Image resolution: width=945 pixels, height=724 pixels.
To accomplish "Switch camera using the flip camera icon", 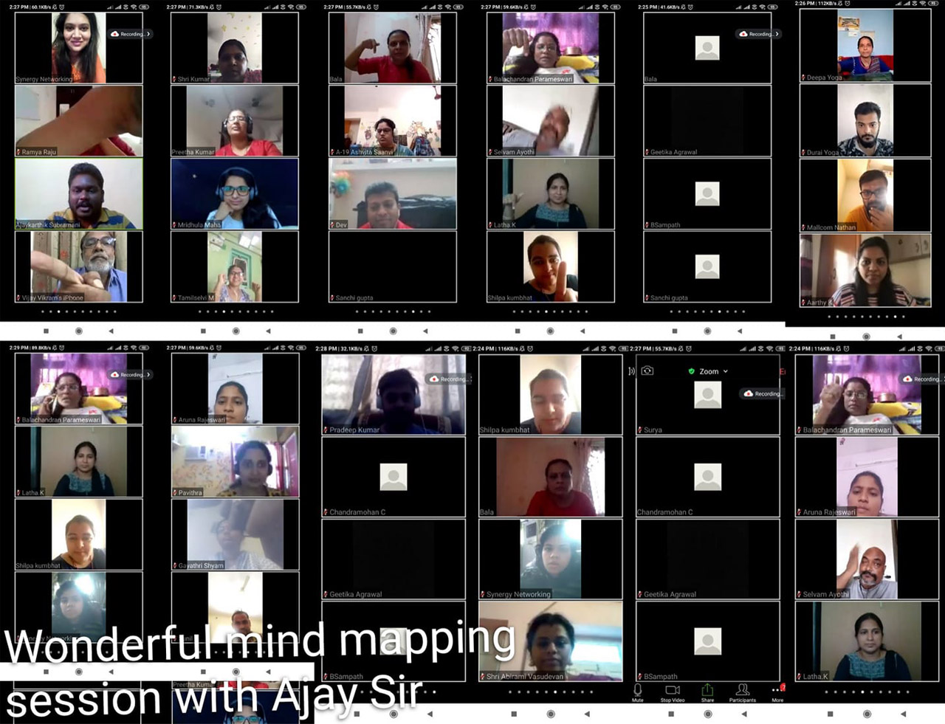I will point(647,371).
